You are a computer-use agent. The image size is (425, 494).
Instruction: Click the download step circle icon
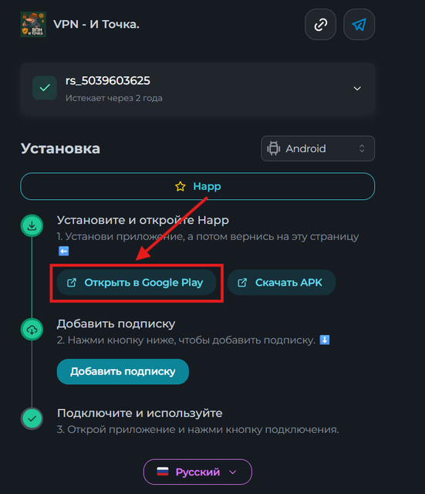32,225
